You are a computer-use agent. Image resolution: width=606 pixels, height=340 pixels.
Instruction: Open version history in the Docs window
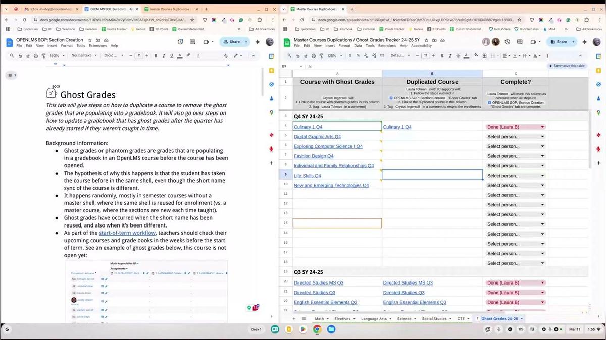click(180, 42)
